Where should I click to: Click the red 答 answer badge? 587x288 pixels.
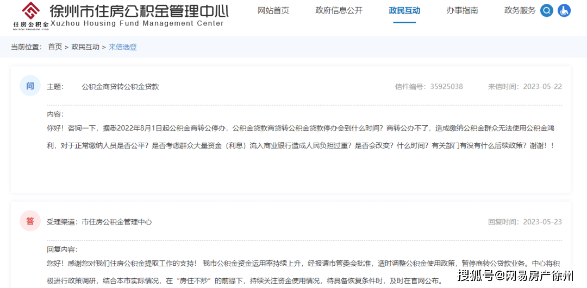pyautogui.click(x=30, y=221)
